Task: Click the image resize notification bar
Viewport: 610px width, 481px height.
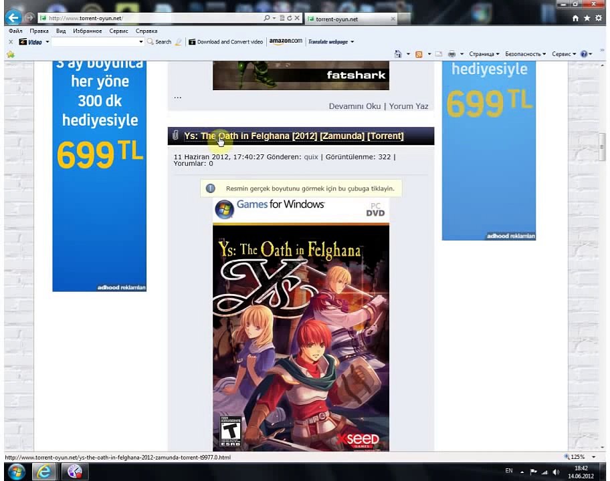Action: coord(301,188)
